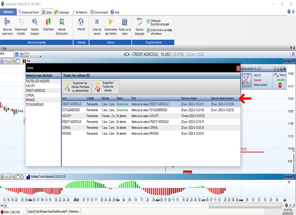
Task: Select the AUD/JPY 4 heures alert row
Action: [x=151, y=116]
